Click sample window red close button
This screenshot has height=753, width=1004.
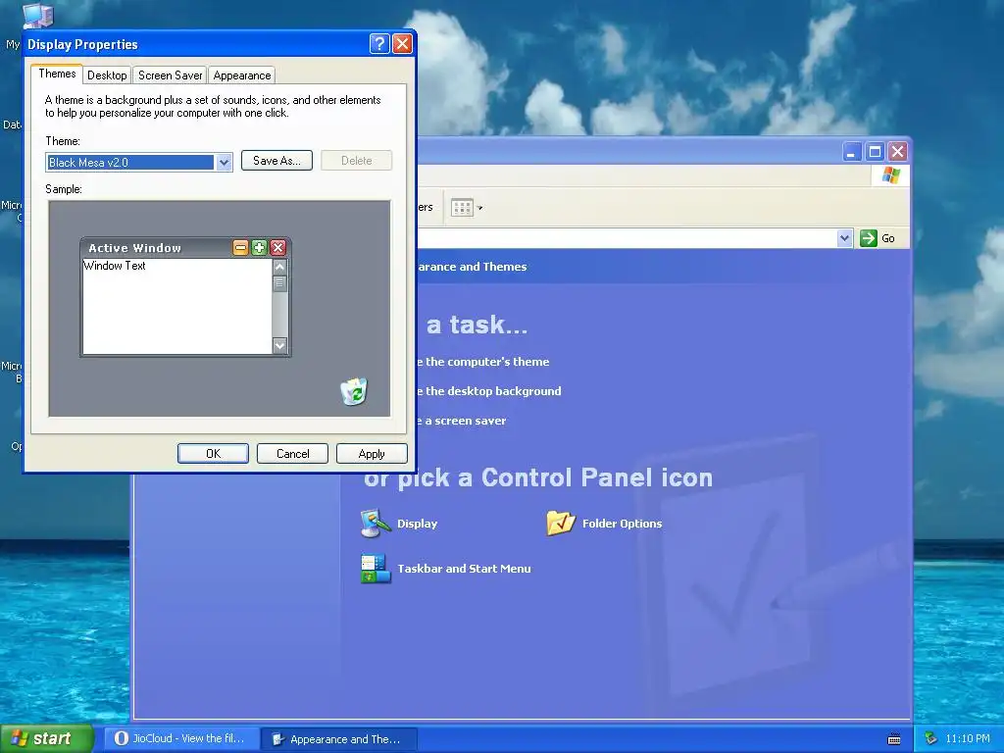[277, 248]
